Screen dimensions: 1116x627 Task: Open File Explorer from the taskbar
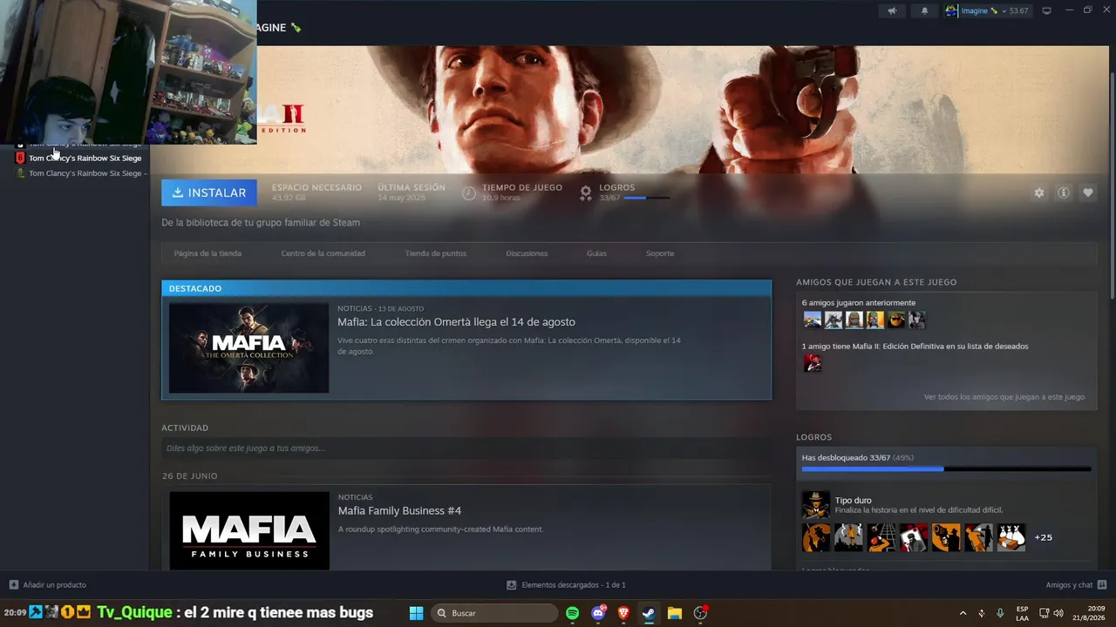tap(675, 613)
